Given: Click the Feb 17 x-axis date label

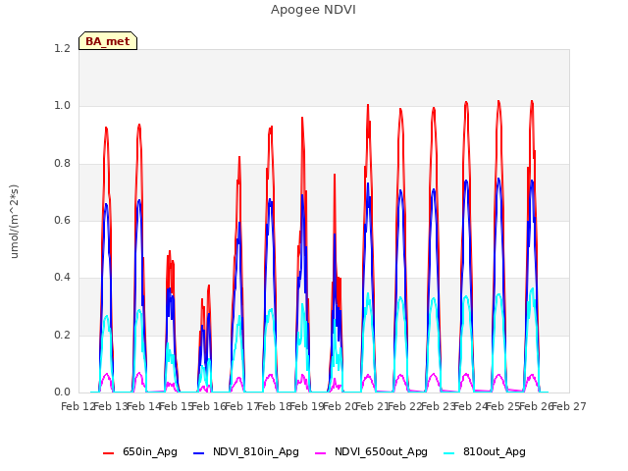Looking at the screenshot, I should click(241, 407).
